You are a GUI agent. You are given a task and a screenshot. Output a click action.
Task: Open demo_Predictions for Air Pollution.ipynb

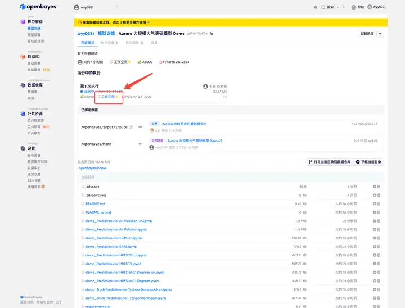(116, 229)
